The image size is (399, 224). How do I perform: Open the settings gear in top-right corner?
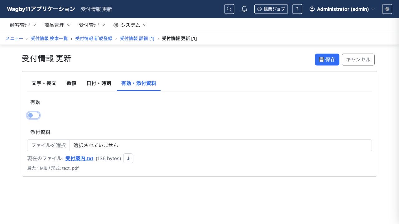[387, 9]
